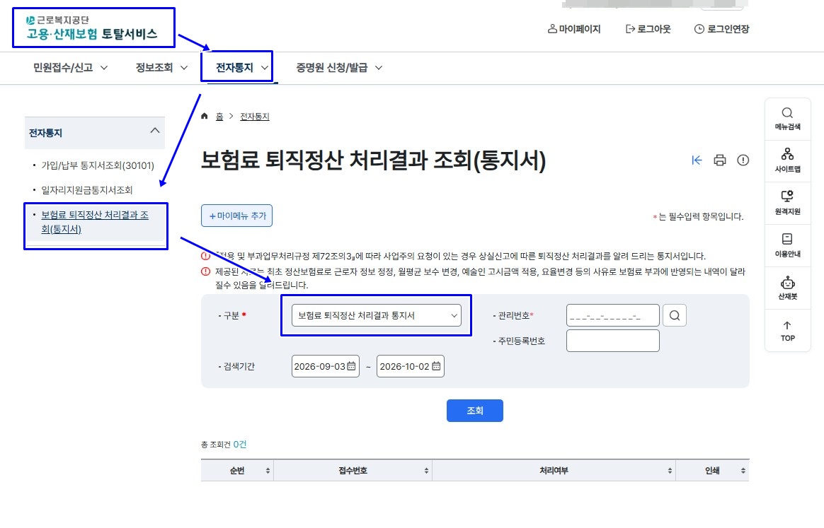This screenshot has width=824, height=528.
Task: Click the 홈 breadcrumb link
Action: tap(219, 117)
